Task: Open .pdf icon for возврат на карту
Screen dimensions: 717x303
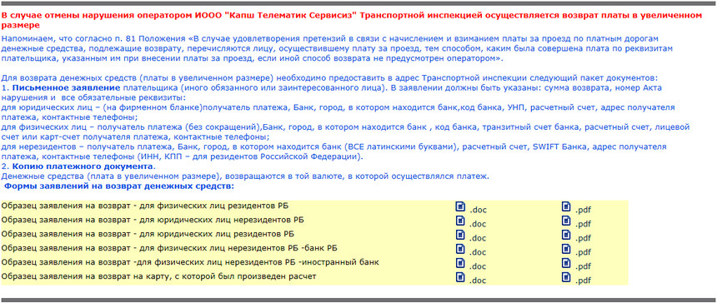Action: pos(567,277)
